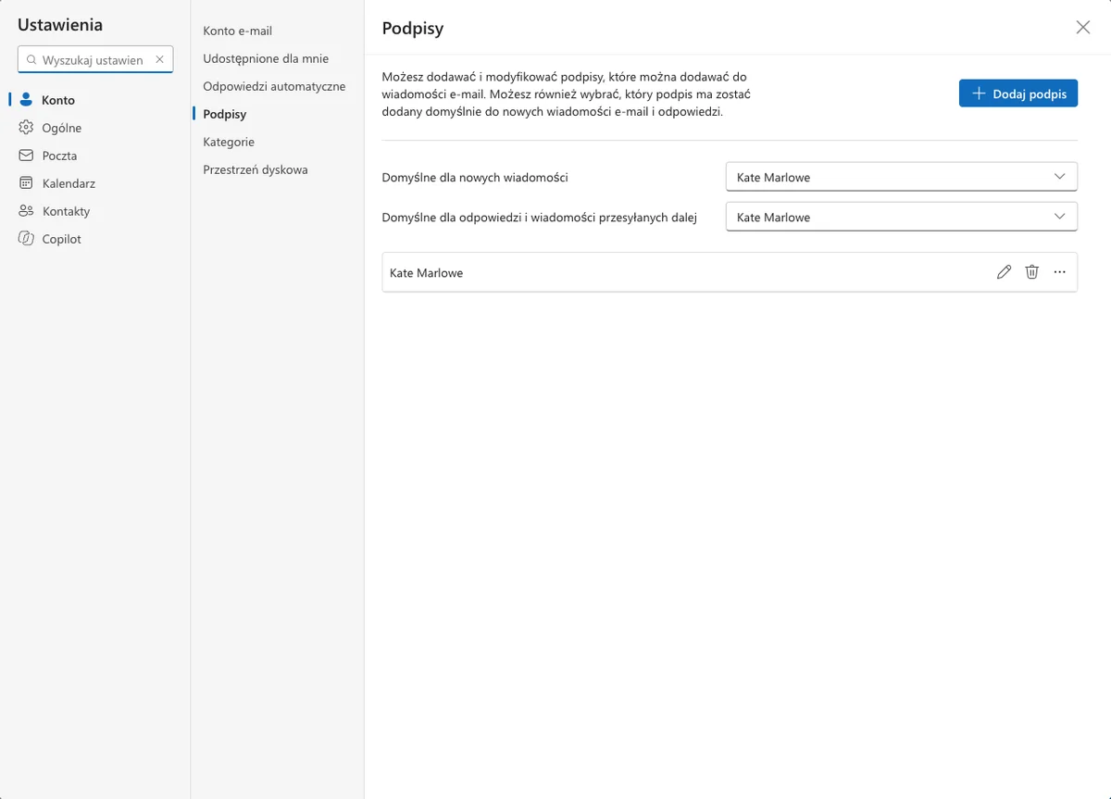Expand the default signature for replies and forwards dropdown
This screenshot has height=799, width=1111.
click(x=902, y=217)
